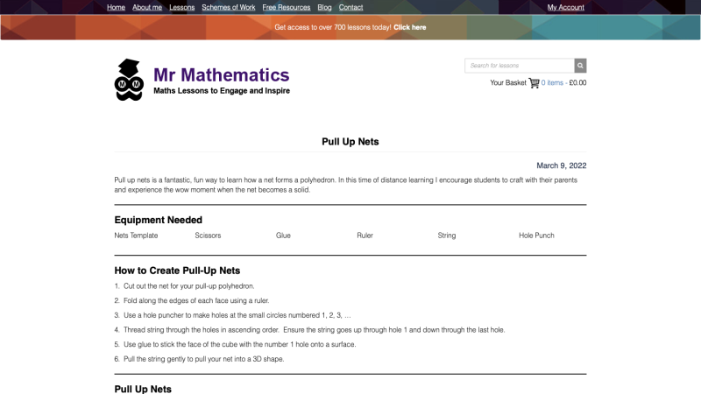This screenshot has height=394, width=701.
Task: Open the '0 items' basket link
Action: pyautogui.click(x=552, y=82)
